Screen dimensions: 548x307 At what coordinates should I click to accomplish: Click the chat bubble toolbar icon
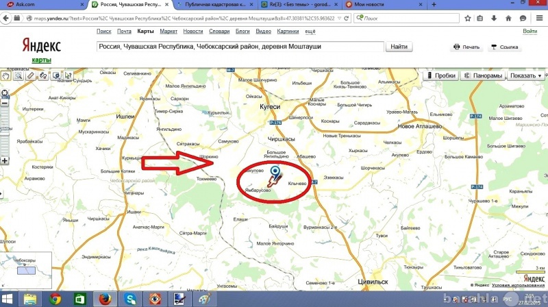click(x=523, y=19)
